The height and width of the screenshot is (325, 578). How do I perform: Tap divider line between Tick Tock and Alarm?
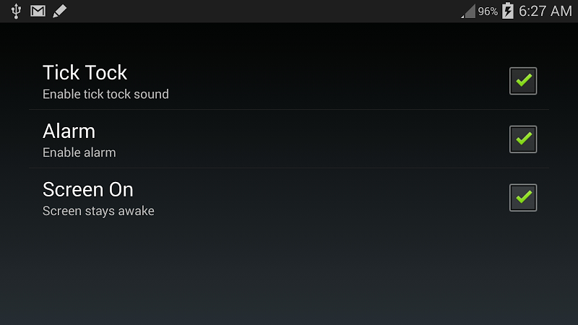[x=289, y=110]
